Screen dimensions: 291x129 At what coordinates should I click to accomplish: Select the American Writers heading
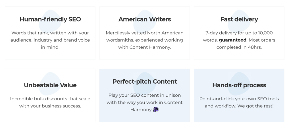tap(145, 19)
